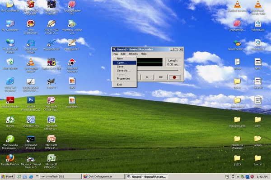This screenshot has height=180, width=271.
Task: Expand the Quick Launch chevron
Action: [37, 176]
